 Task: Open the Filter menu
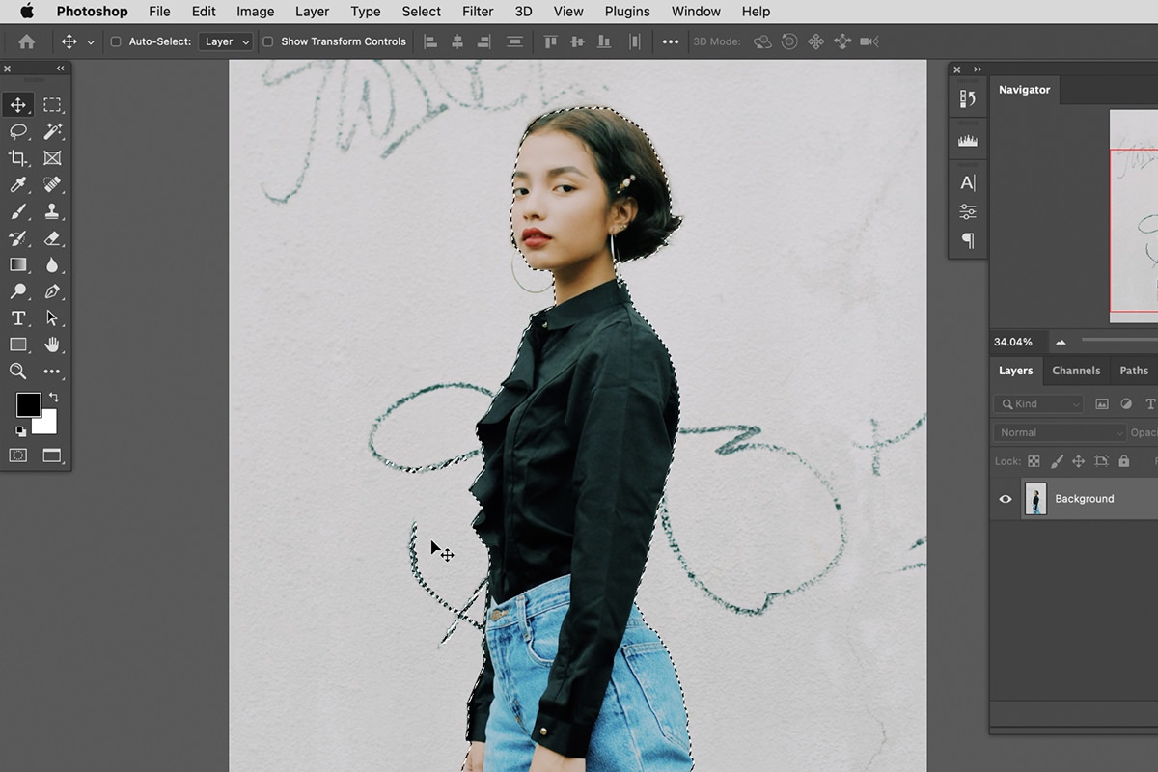click(478, 12)
